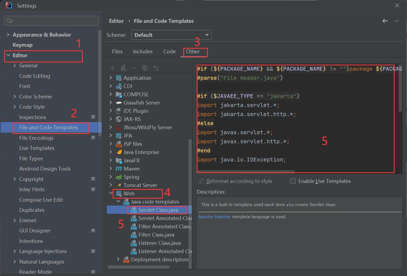Open Android Design Tools settings
407x276 pixels.
pyautogui.click(x=45, y=169)
